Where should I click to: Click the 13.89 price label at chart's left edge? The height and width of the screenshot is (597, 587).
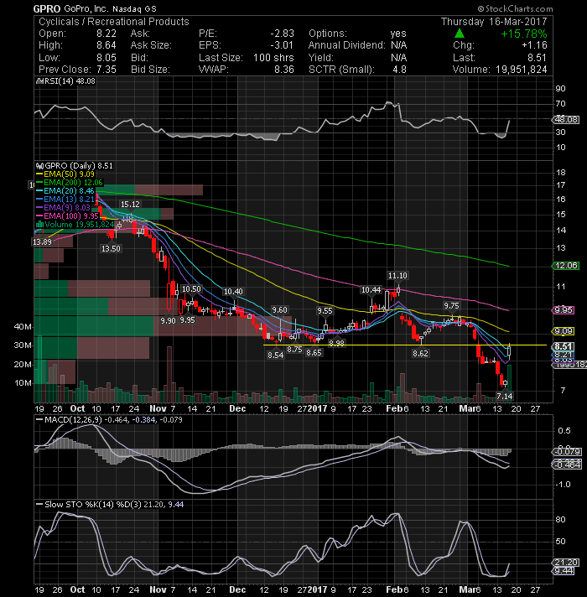tap(42, 242)
